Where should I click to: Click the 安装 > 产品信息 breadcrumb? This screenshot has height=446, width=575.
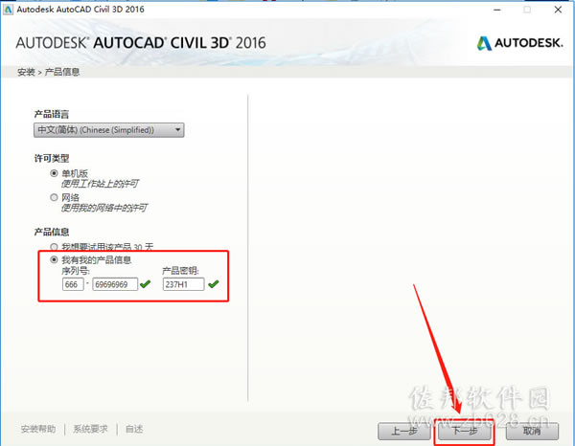tap(49, 72)
